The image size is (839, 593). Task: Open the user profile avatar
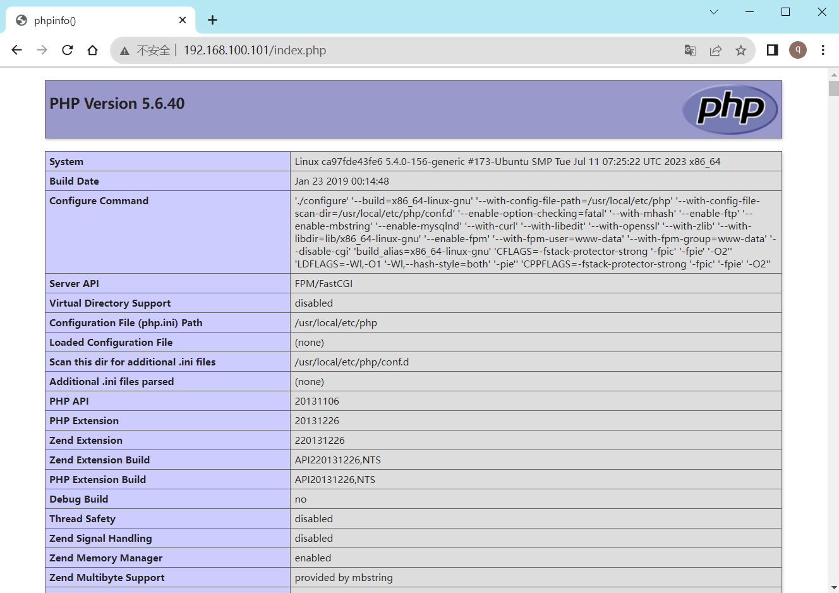[798, 50]
